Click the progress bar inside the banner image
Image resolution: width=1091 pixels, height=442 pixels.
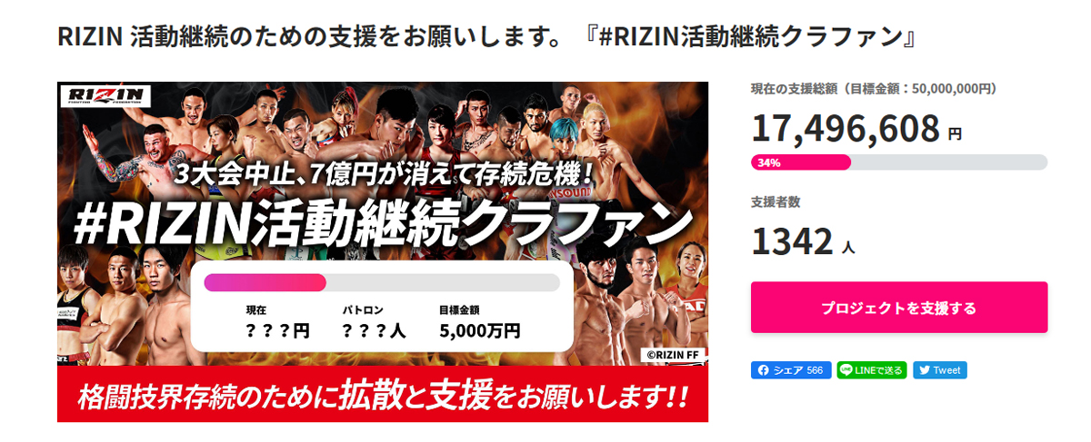click(382, 282)
